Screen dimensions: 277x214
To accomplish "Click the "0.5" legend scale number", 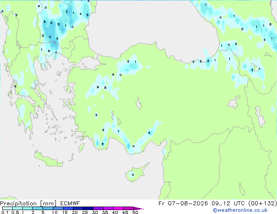I will (15, 212).
